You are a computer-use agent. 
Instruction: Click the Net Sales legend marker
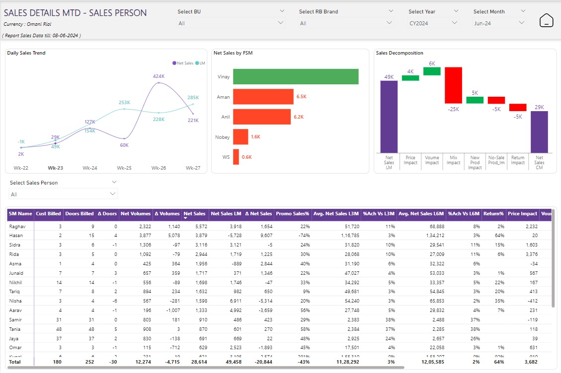pos(174,63)
